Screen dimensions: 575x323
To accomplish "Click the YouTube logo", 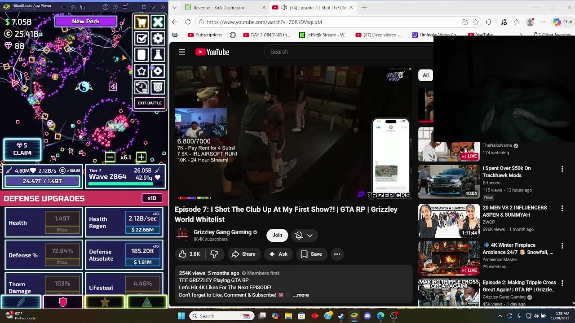I will 212,52.
